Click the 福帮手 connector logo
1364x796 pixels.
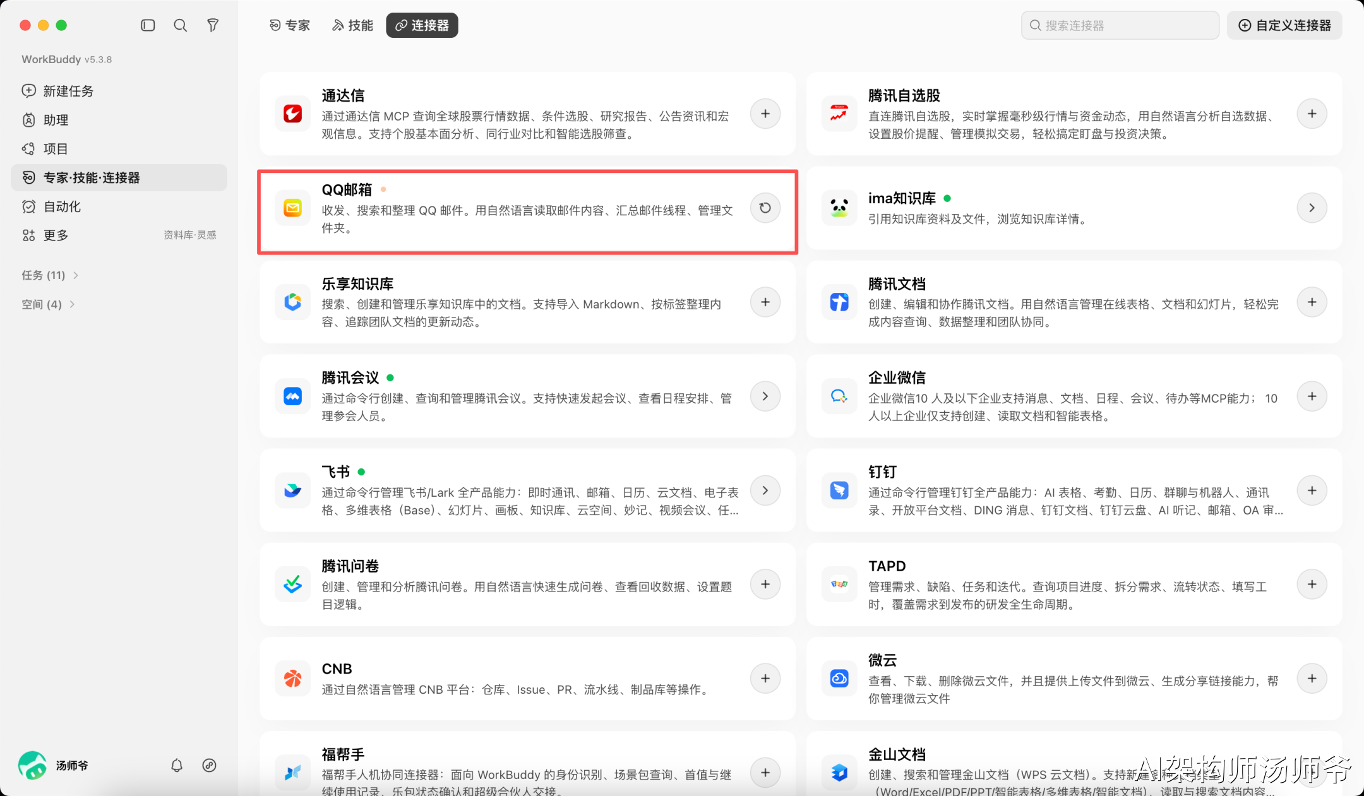tap(292, 773)
